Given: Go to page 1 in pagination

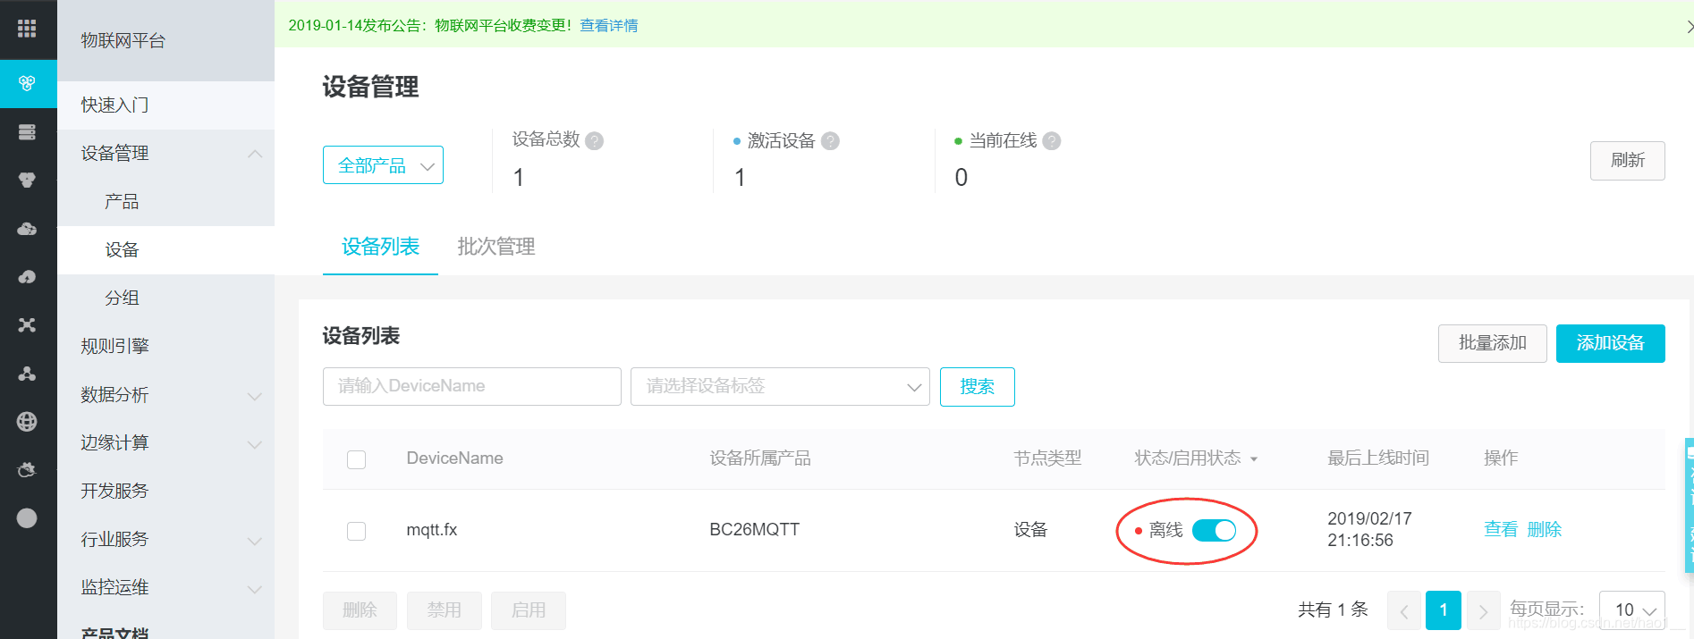Looking at the screenshot, I should 1444,610.
